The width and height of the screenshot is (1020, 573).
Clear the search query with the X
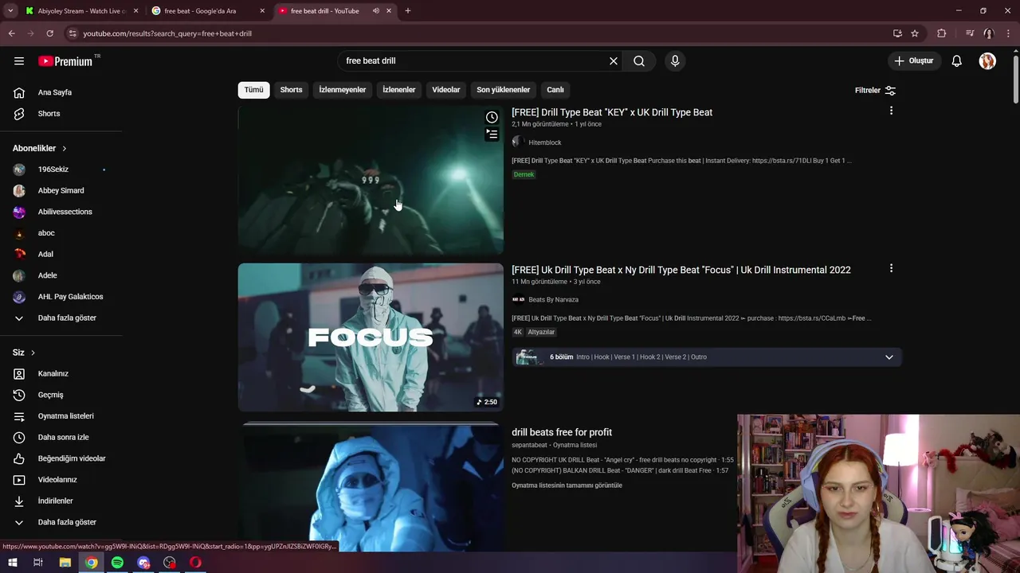pyautogui.click(x=614, y=61)
